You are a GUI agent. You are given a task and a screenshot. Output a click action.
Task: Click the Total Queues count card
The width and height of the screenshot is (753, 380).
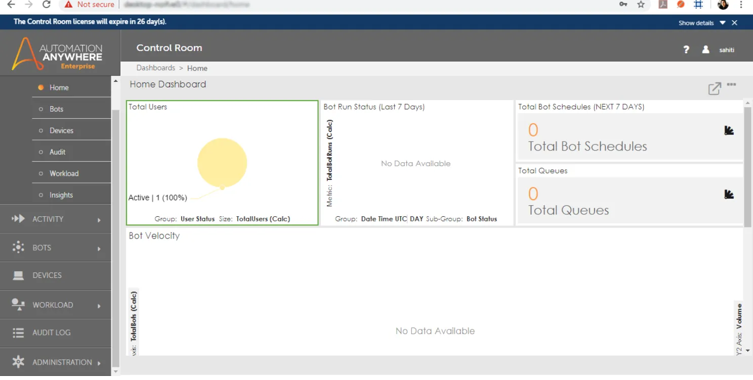[x=629, y=201]
